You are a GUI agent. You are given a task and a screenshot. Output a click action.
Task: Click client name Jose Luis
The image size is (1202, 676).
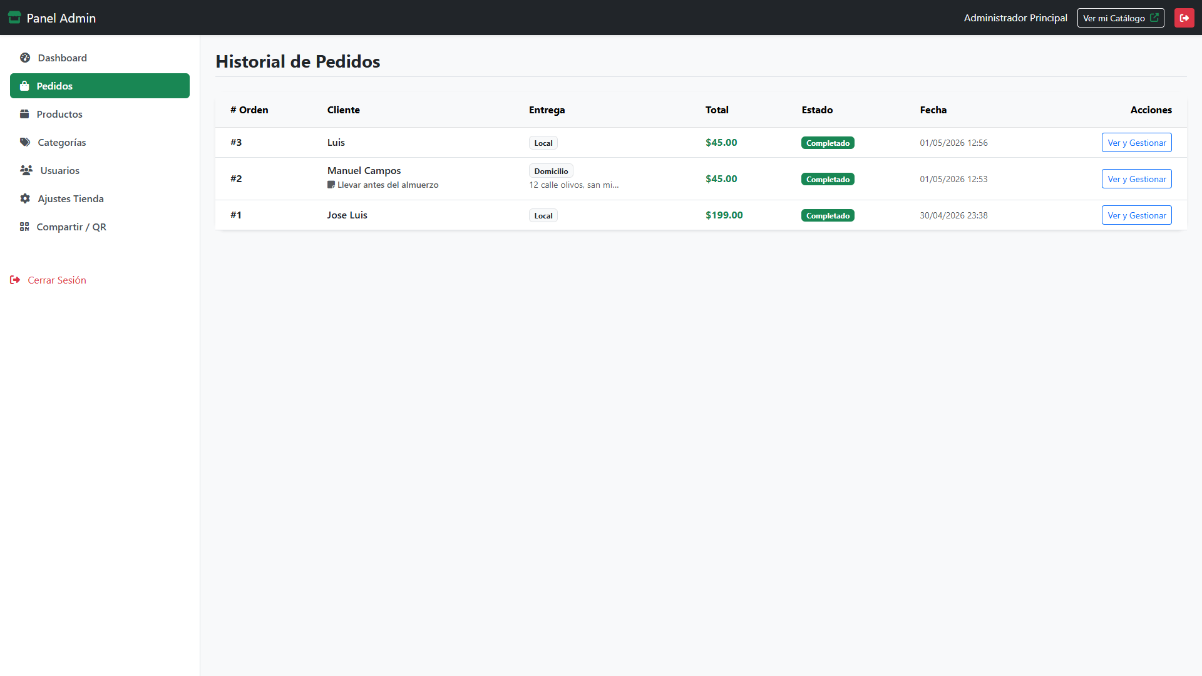point(347,215)
